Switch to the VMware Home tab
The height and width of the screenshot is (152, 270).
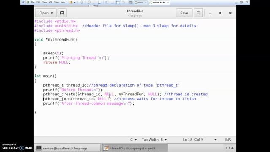(140, 3)
